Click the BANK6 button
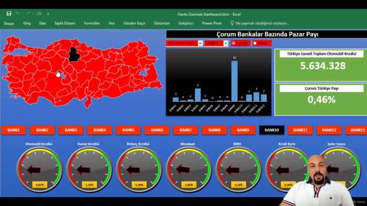Screen dimensions: 367x206 click(157, 130)
